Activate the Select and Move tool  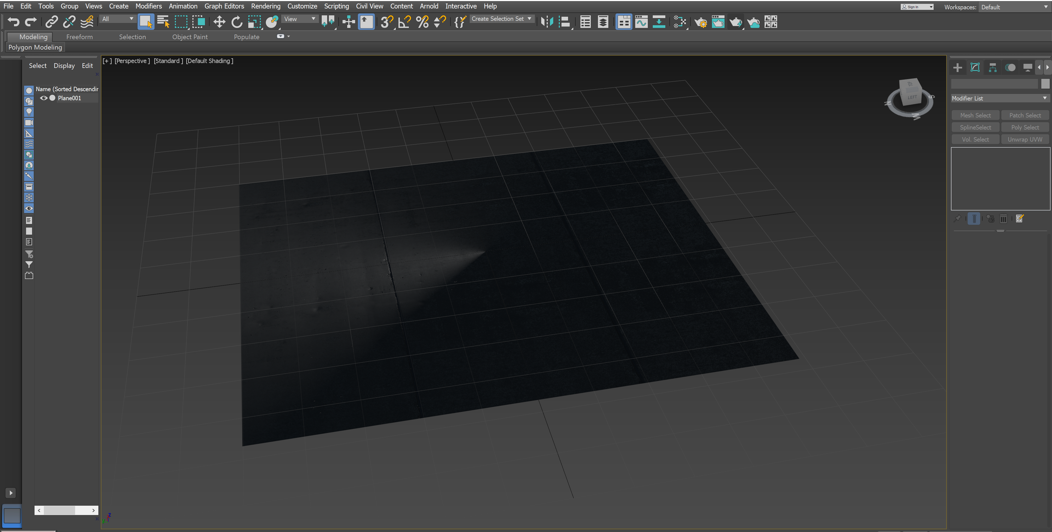(219, 22)
